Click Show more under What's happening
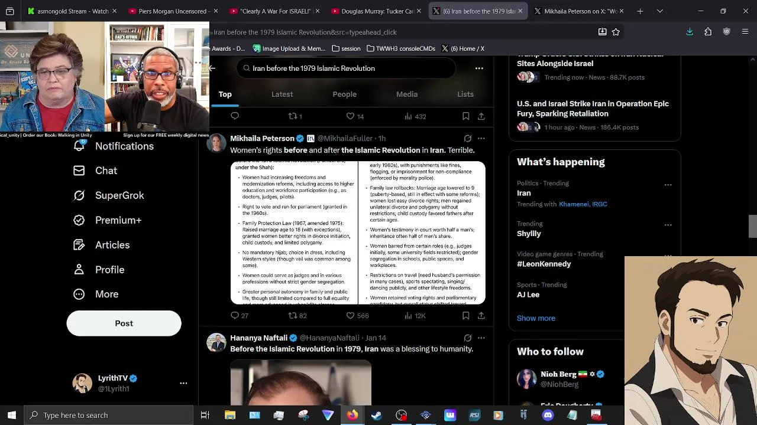Screen dimensions: 757x425 pos(536,318)
